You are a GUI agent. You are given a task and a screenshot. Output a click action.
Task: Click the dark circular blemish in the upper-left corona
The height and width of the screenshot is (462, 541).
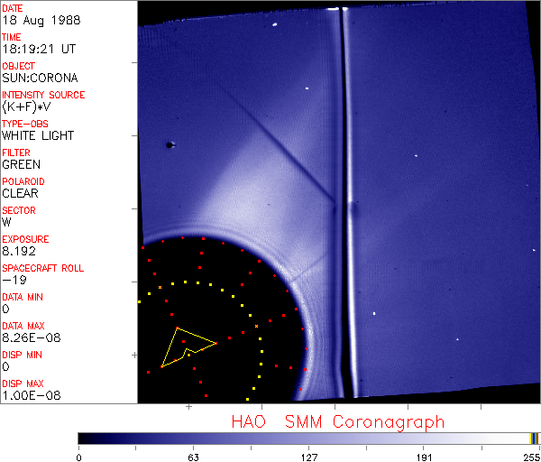[169, 144]
